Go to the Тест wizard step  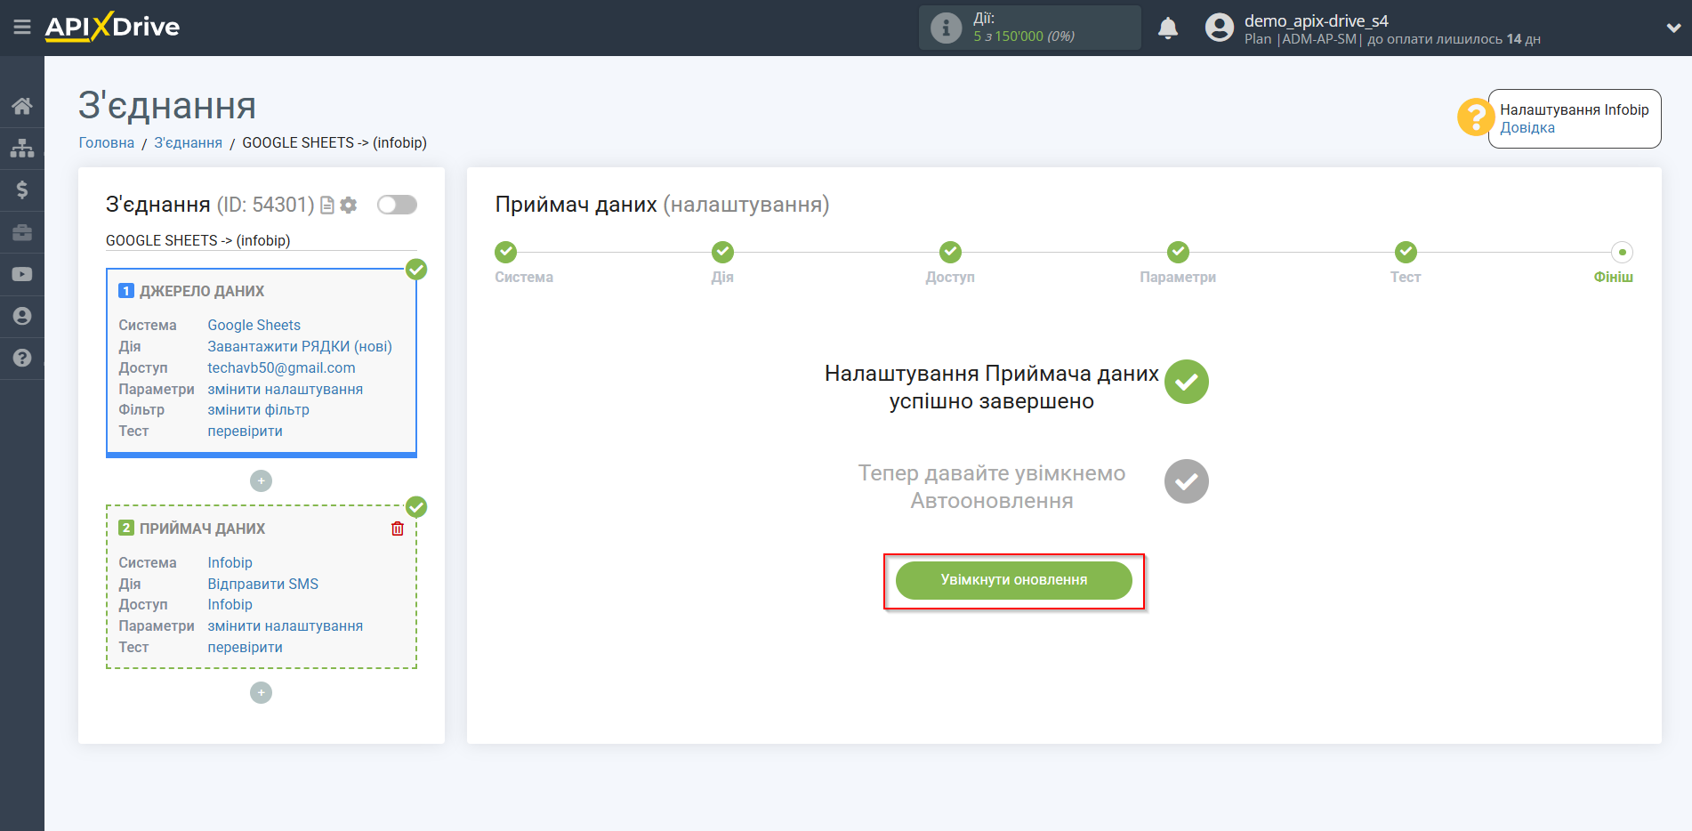(x=1406, y=253)
